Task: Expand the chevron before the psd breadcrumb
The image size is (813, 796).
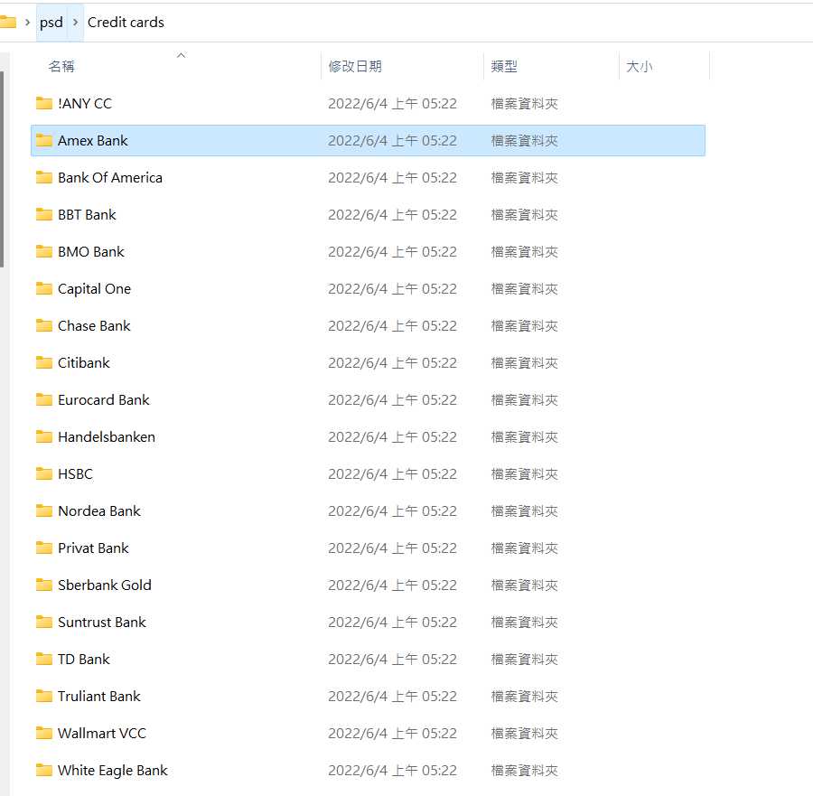Action: coord(27,23)
